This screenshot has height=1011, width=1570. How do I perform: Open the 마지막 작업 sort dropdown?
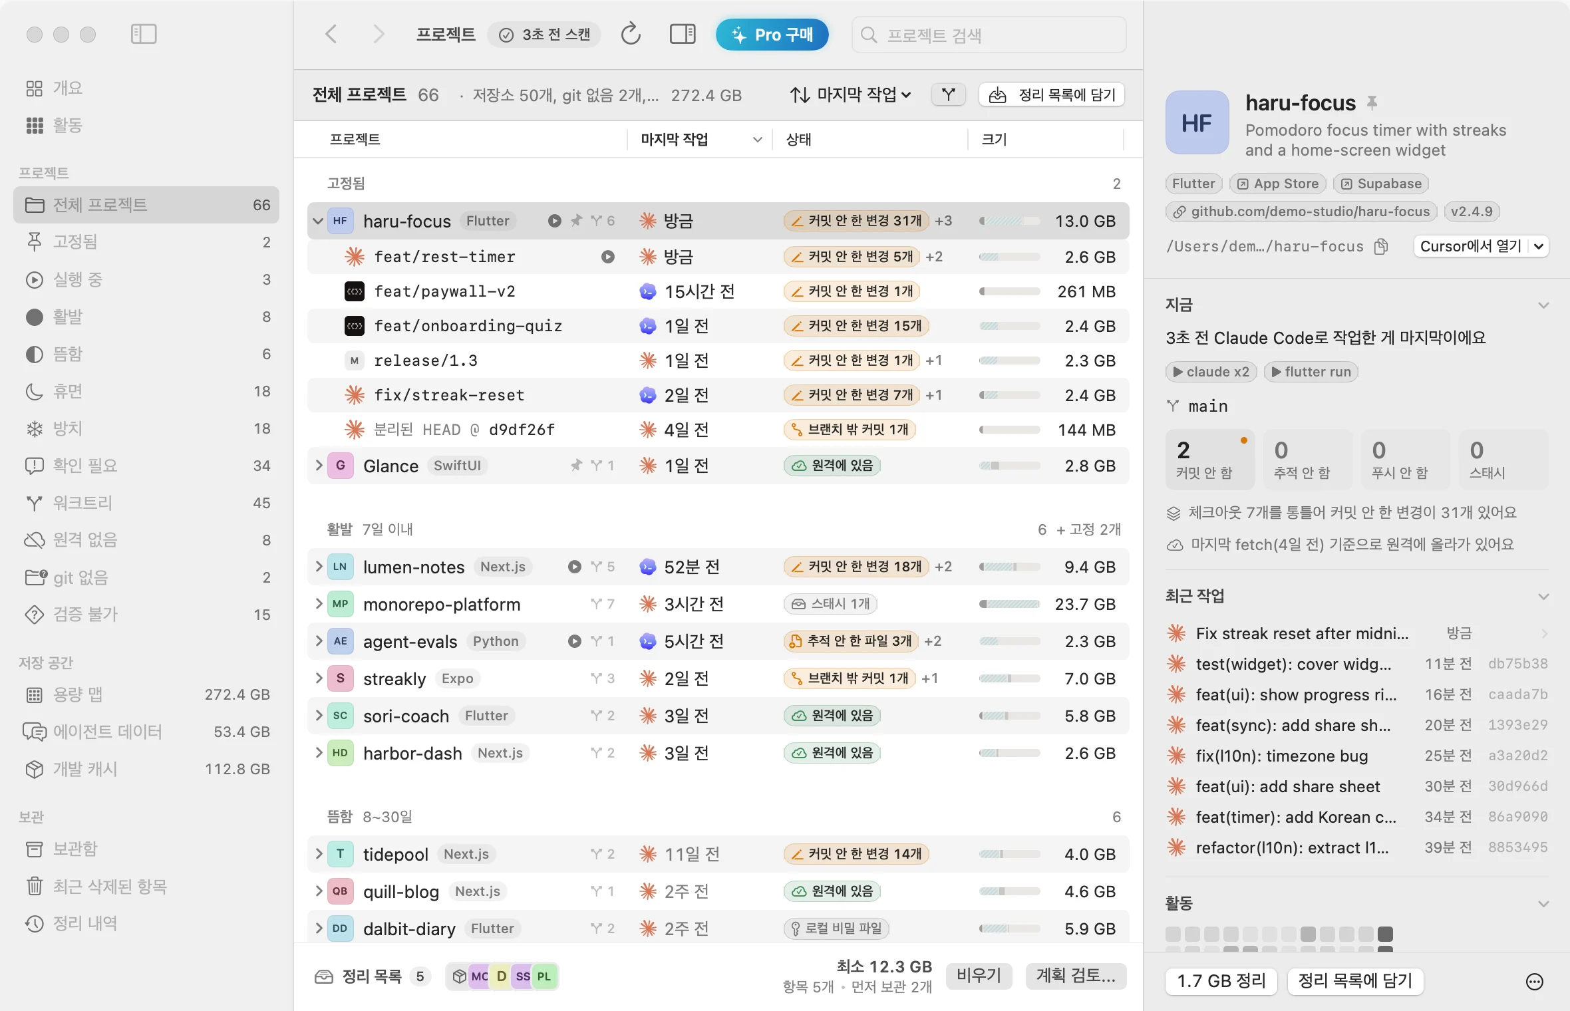point(850,95)
